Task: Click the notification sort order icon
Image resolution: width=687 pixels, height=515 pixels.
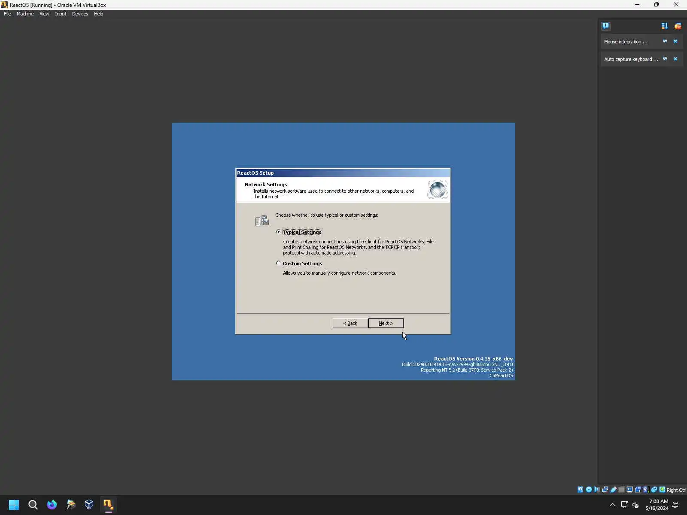Action: [x=665, y=26]
